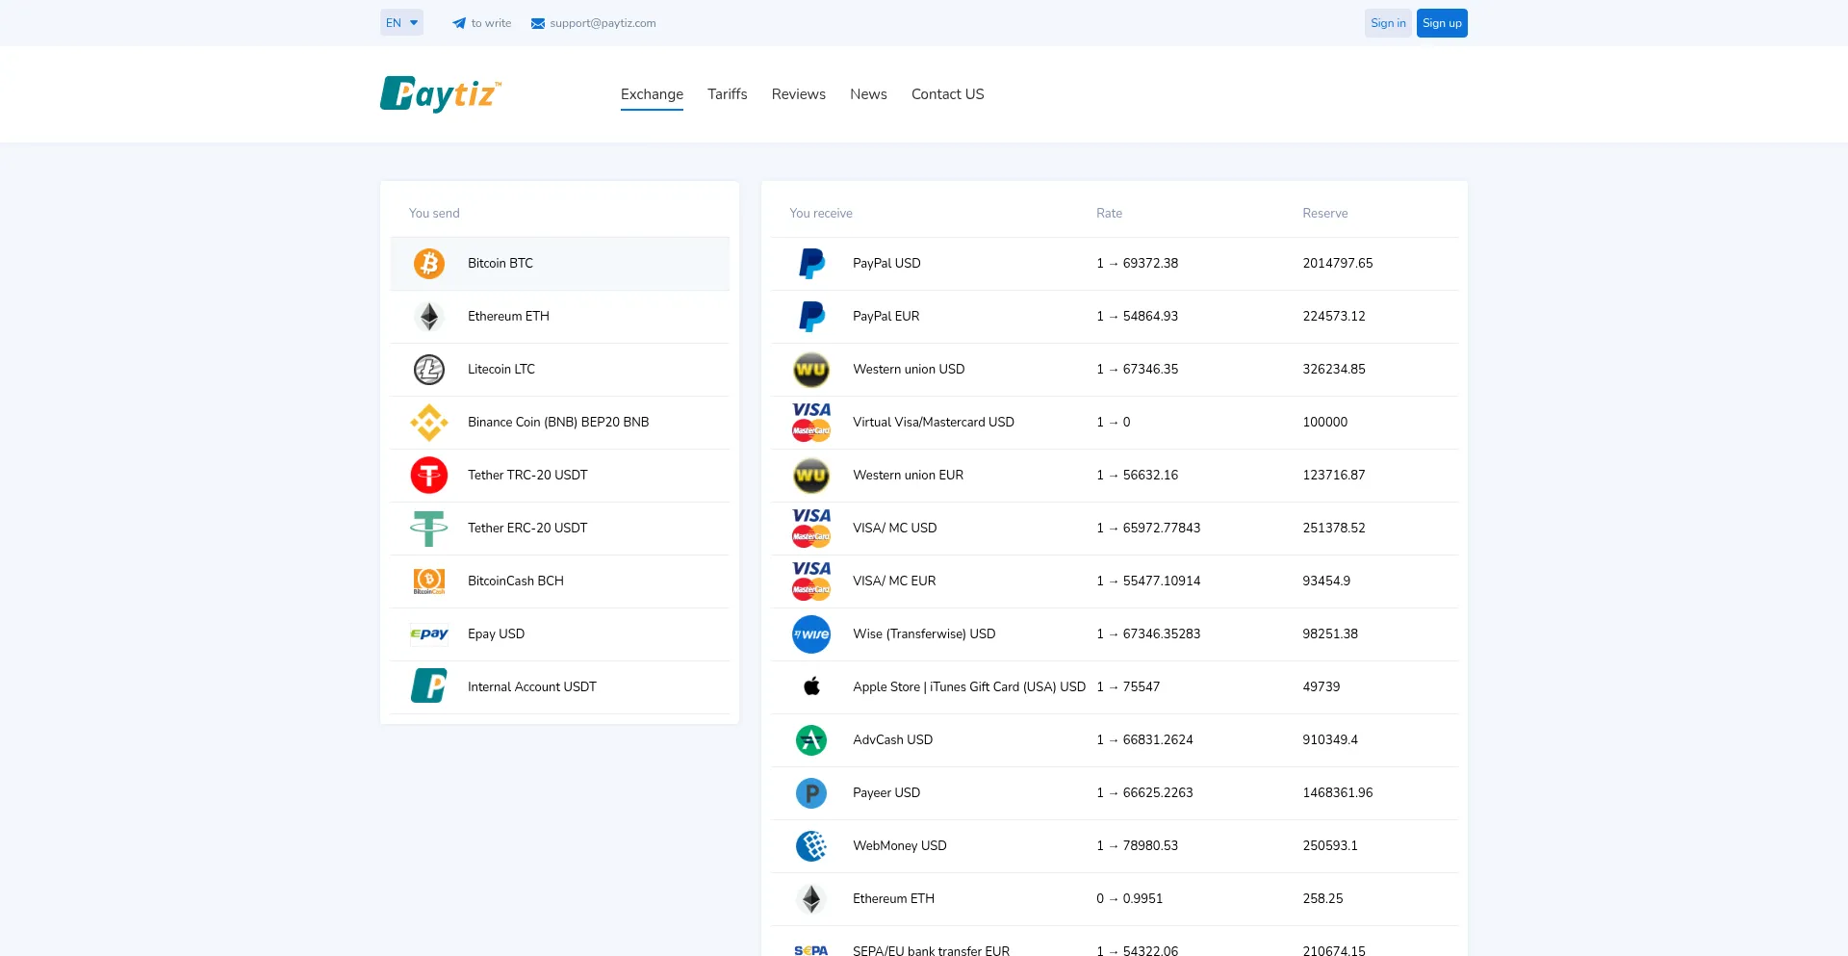Choose 'Virtual Visa/Mastercard USD' to receive
Viewport: 1848px width, 956px height.
(x=1115, y=423)
